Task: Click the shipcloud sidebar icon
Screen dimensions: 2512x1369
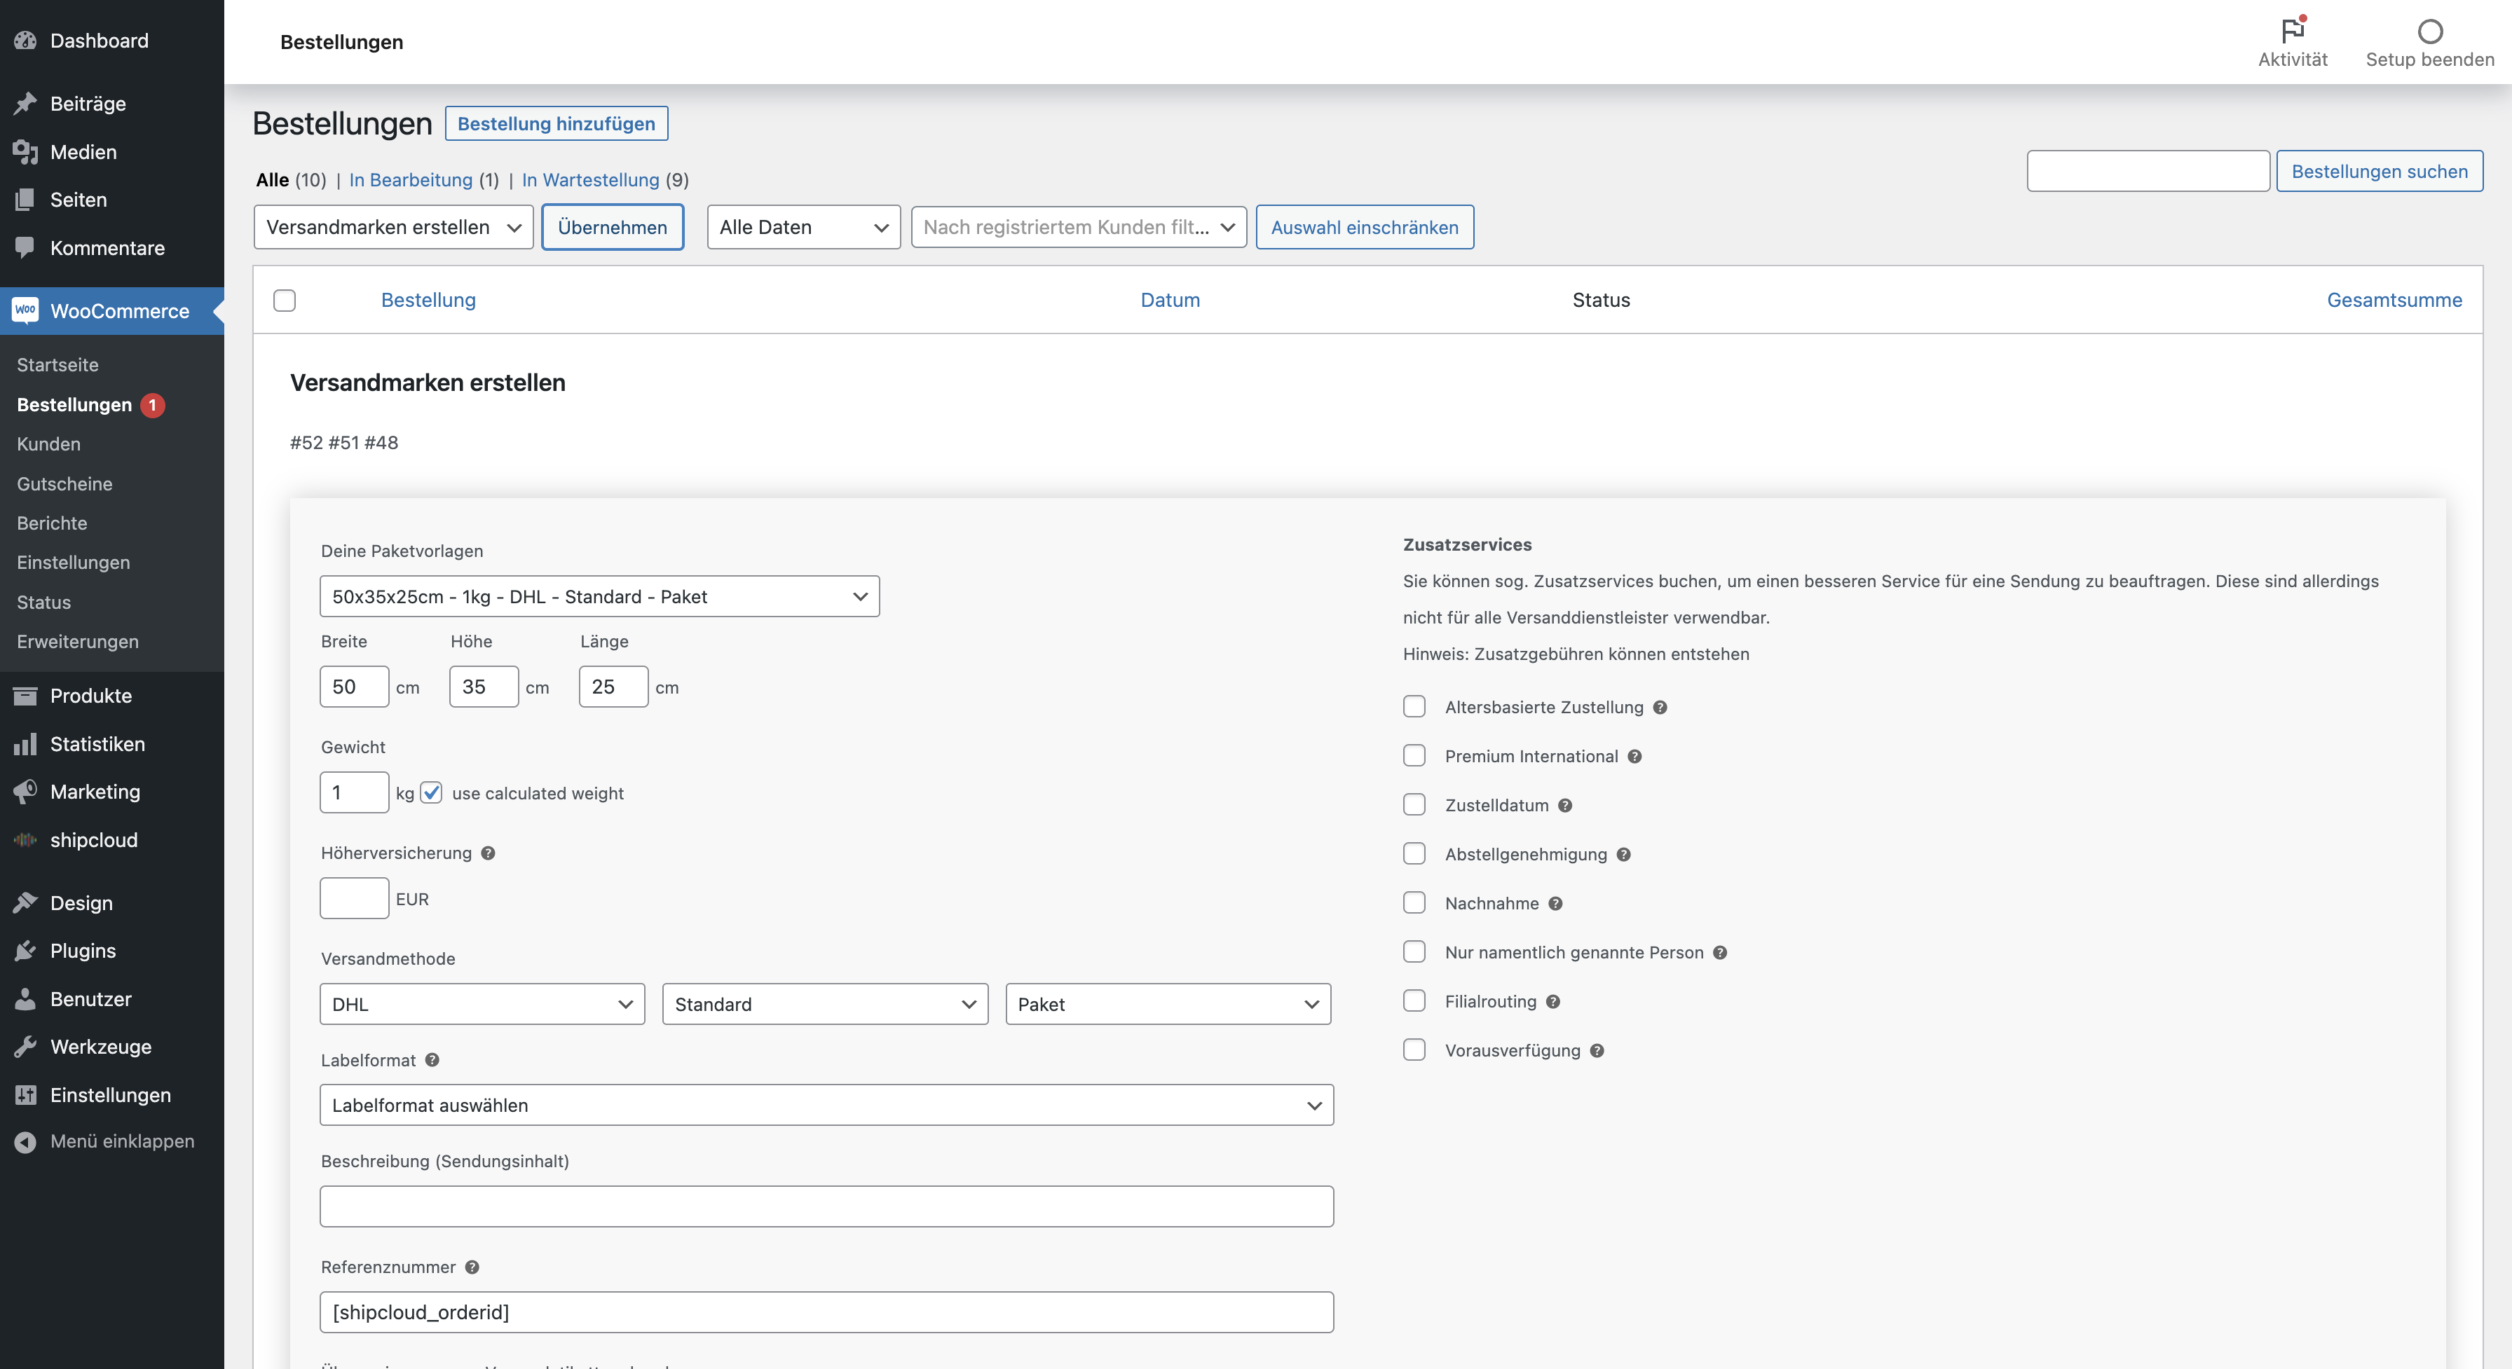Action: pos(25,839)
